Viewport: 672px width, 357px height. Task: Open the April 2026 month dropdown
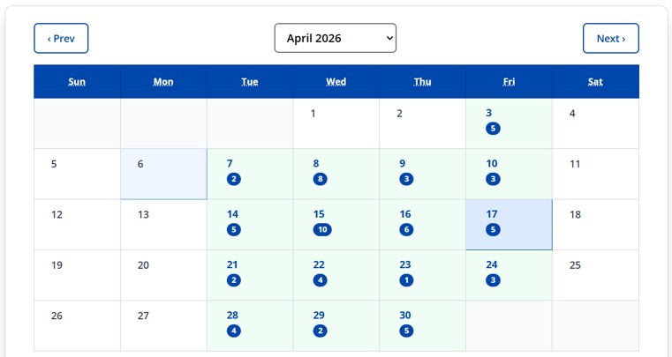336,38
